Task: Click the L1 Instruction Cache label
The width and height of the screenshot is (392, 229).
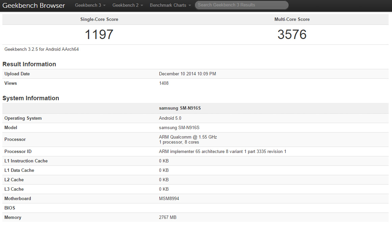Action: (26, 161)
